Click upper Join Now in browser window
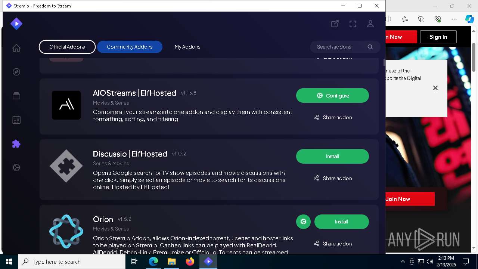This screenshot has height=269, width=478. click(401, 37)
